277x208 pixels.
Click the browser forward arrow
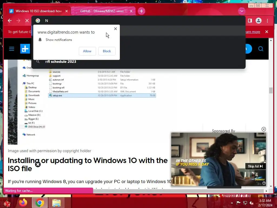point(18,21)
